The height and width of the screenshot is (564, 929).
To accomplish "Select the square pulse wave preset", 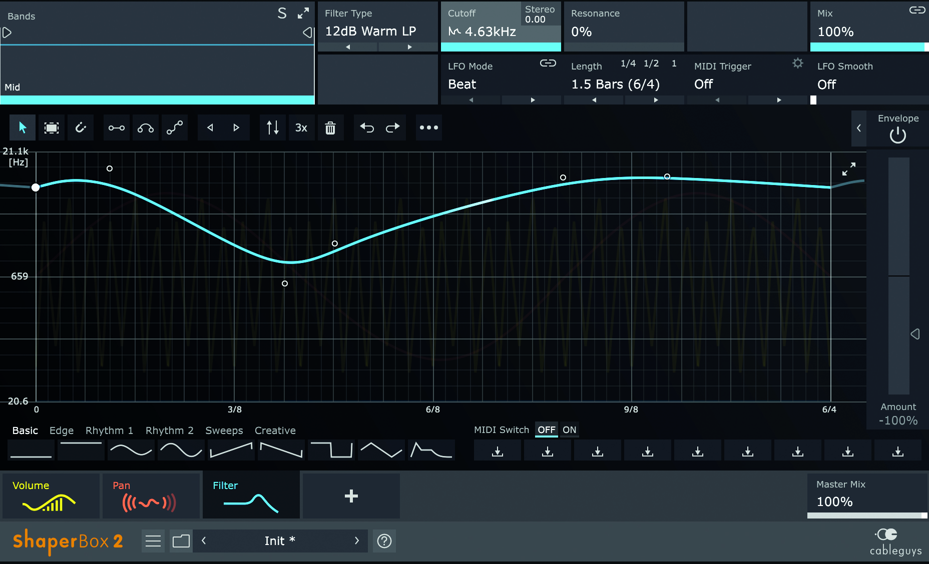I will [331, 450].
